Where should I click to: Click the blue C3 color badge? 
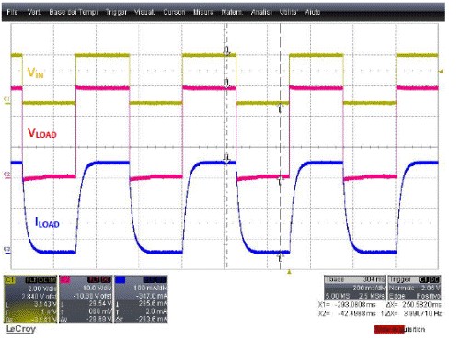(x=121, y=279)
